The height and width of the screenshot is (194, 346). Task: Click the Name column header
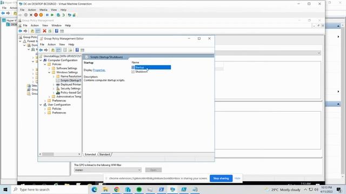[135, 63]
